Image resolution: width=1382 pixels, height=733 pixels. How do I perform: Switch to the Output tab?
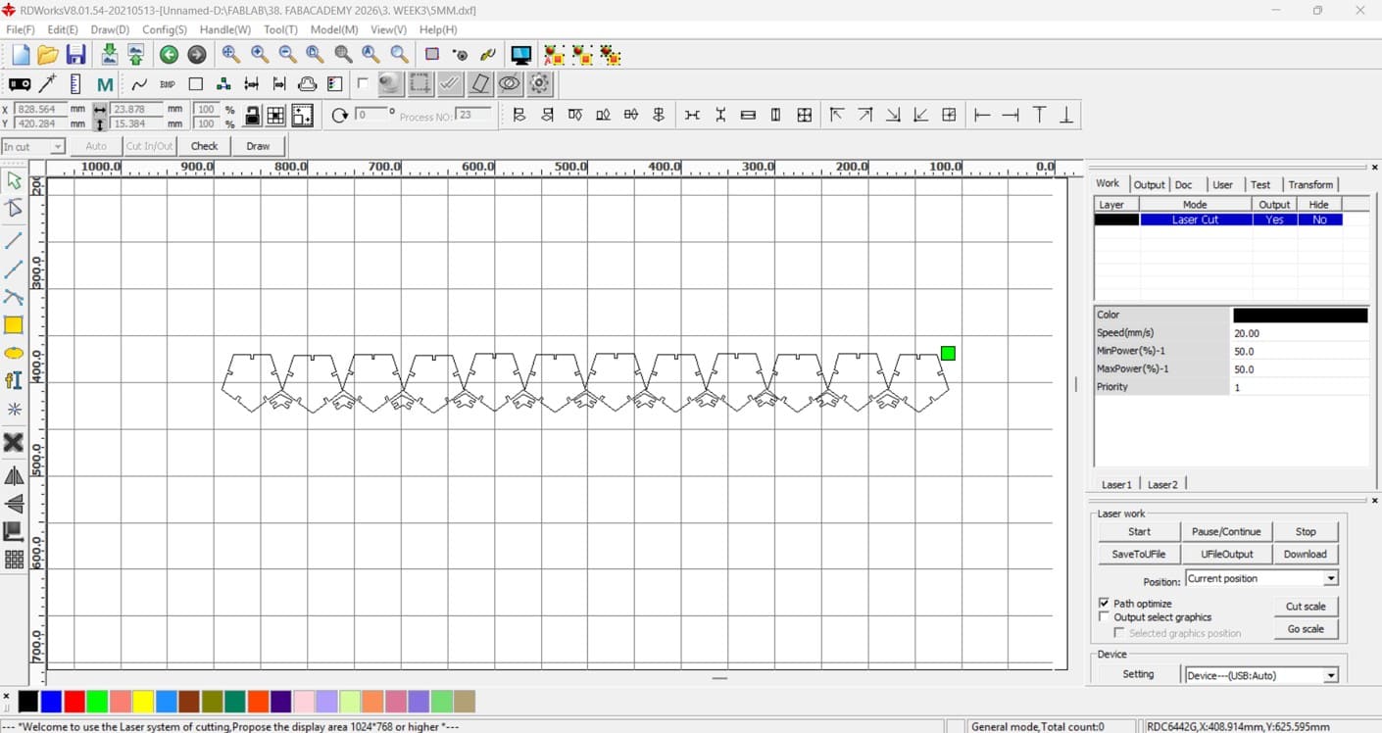1149,184
